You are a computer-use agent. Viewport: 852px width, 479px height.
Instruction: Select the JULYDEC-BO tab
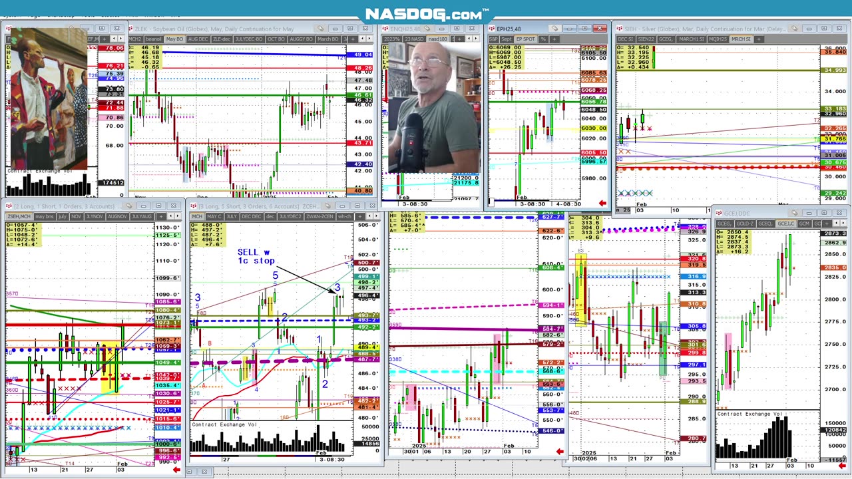(249, 39)
